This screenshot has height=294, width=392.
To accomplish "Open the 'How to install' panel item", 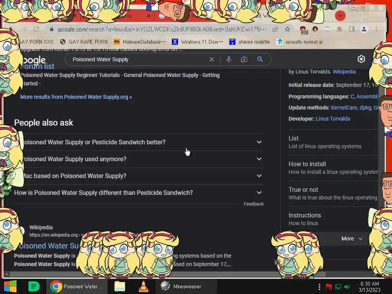I will point(333,168).
